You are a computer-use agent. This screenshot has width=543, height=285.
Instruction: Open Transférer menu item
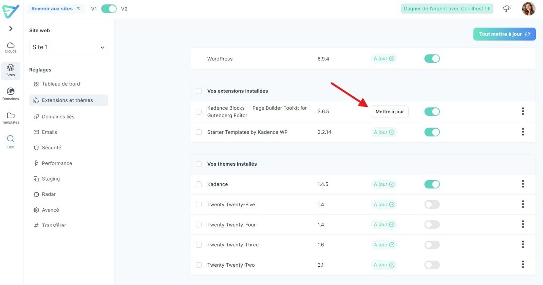click(69, 225)
